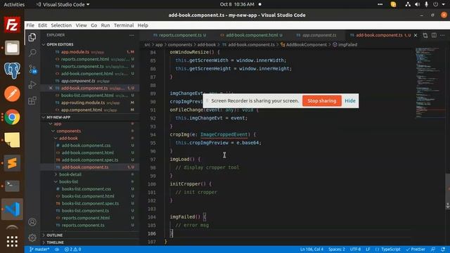Switch to the reports.component.ts tab
The height and width of the screenshot is (253, 450).
(x=180, y=35)
